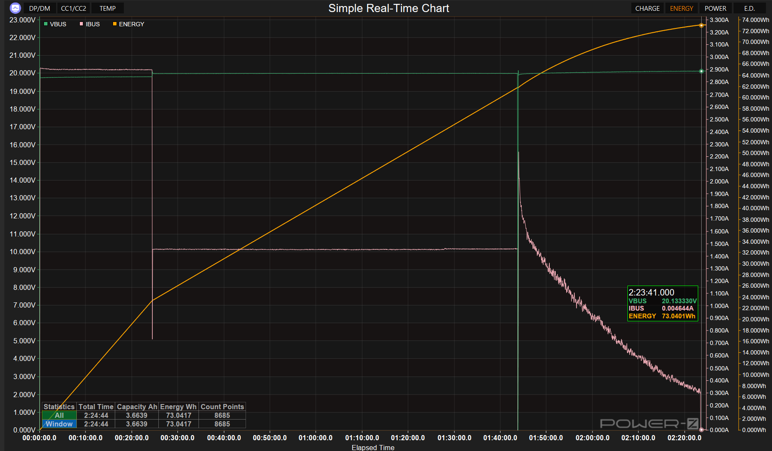
Task: Click the Statistics table header cell
Action: (59, 407)
